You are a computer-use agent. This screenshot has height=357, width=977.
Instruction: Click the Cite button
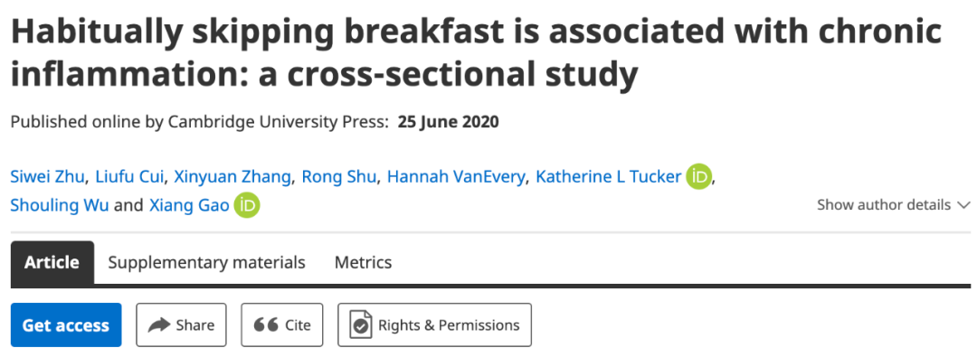tap(282, 324)
